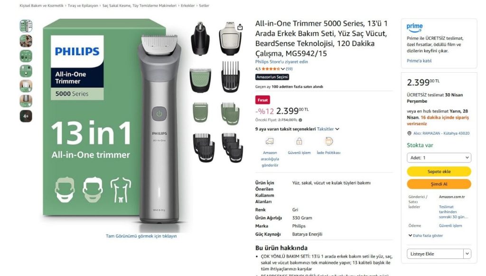The image size is (486, 276).
Task: Open Tıraş ve Epilasyon breadcrumb
Action: tap(83, 6)
